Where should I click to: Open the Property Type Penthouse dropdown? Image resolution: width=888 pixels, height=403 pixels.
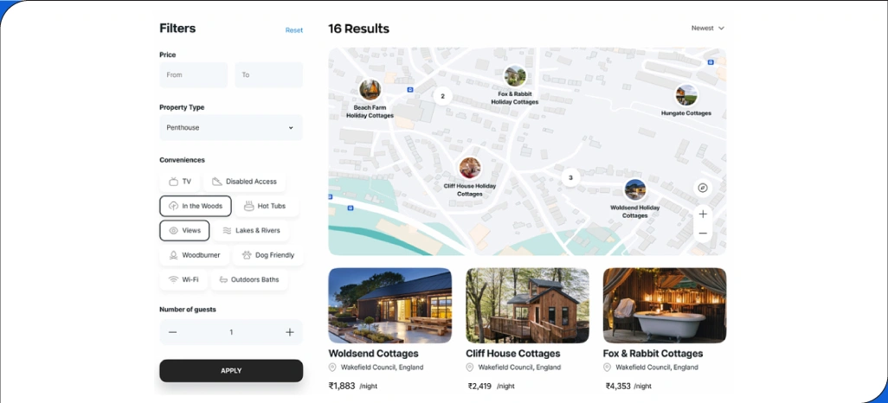coord(231,128)
